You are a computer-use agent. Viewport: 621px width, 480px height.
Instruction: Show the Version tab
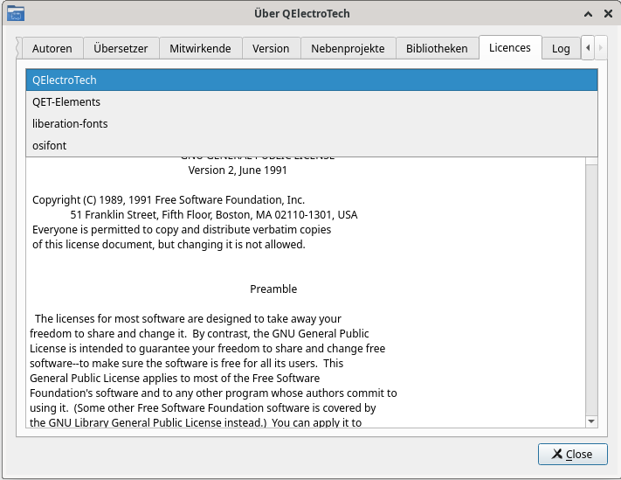click(271, 48)
